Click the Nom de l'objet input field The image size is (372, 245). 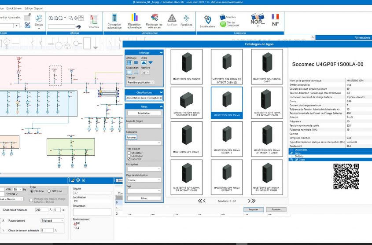pyautogui.click(x=144, y=126)
